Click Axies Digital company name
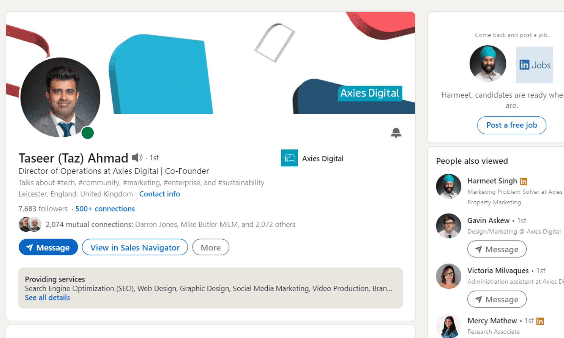 pyautogui.click(x=323, y=158)
